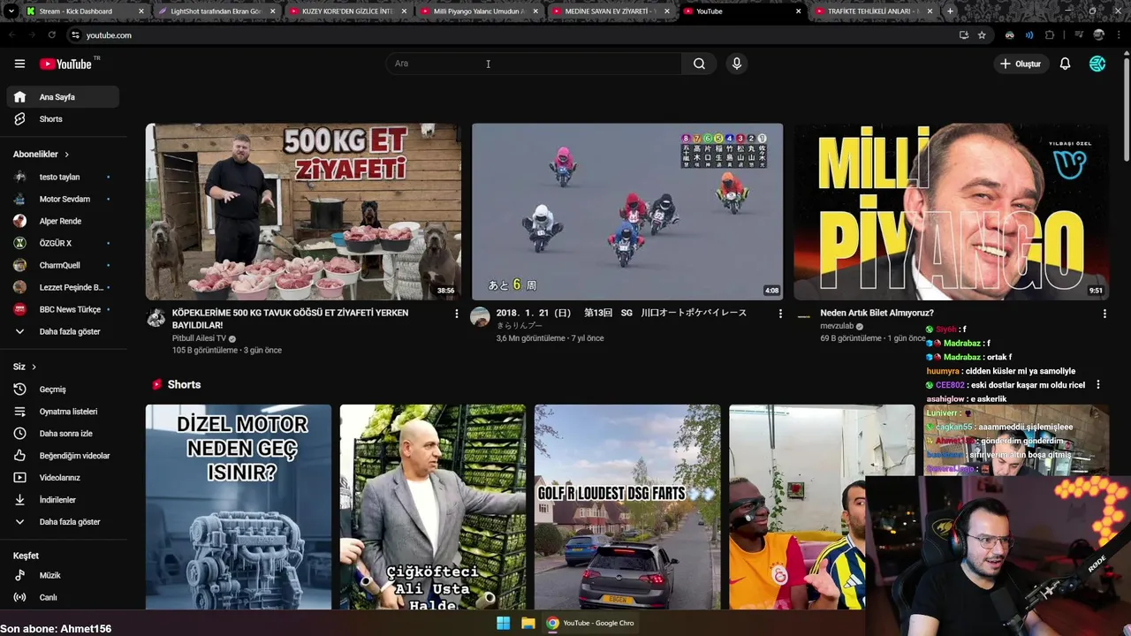Screen dimensions: 1131x636
Task: Open options for 川口オート race video
Action: [780, 314]
